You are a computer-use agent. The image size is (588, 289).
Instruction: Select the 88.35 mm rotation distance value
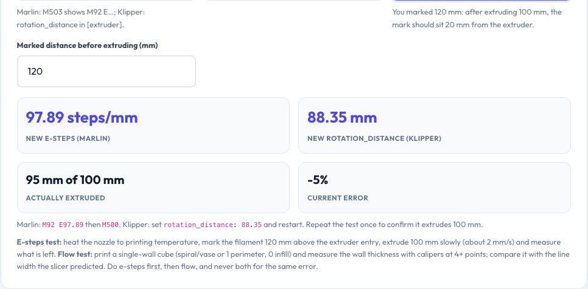pyautogui.click(x=342, y=117)
